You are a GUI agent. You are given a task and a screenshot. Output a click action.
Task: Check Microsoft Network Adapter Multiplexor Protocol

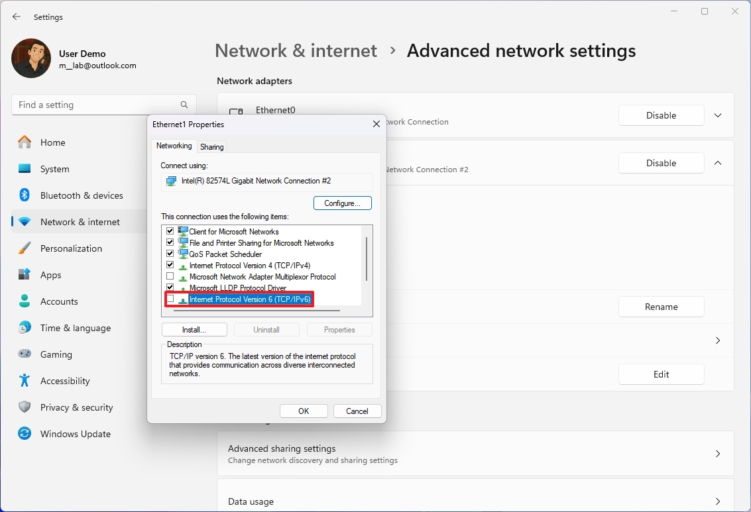tap(170, 277)
